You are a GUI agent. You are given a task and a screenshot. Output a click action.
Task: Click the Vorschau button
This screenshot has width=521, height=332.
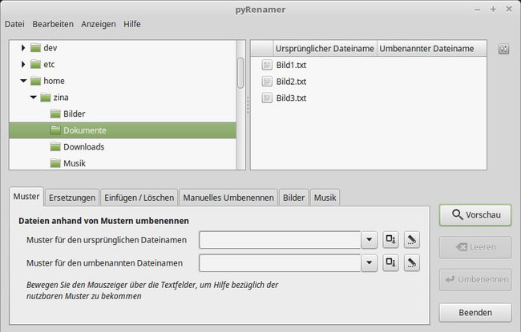click(x=475, y=215)
